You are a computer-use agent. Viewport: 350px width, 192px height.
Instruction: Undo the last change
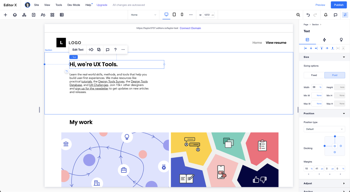(x=308, y=15)
